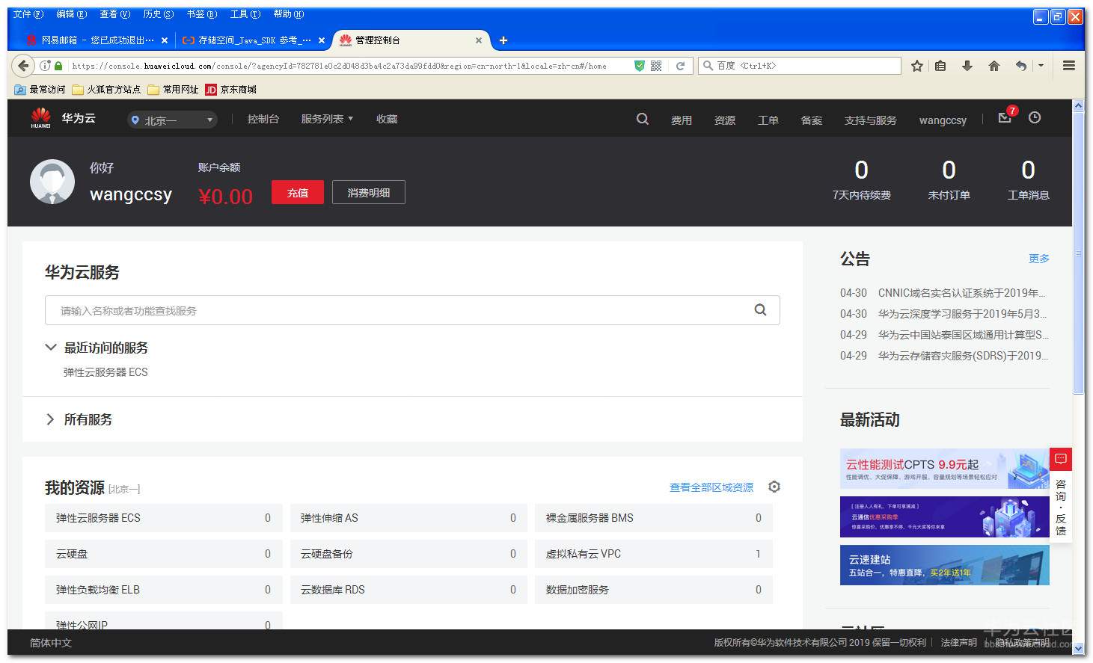Go to 控制台 in the header
The image size is (1093, 663).
pyautogui.click(x=263, y=119)
